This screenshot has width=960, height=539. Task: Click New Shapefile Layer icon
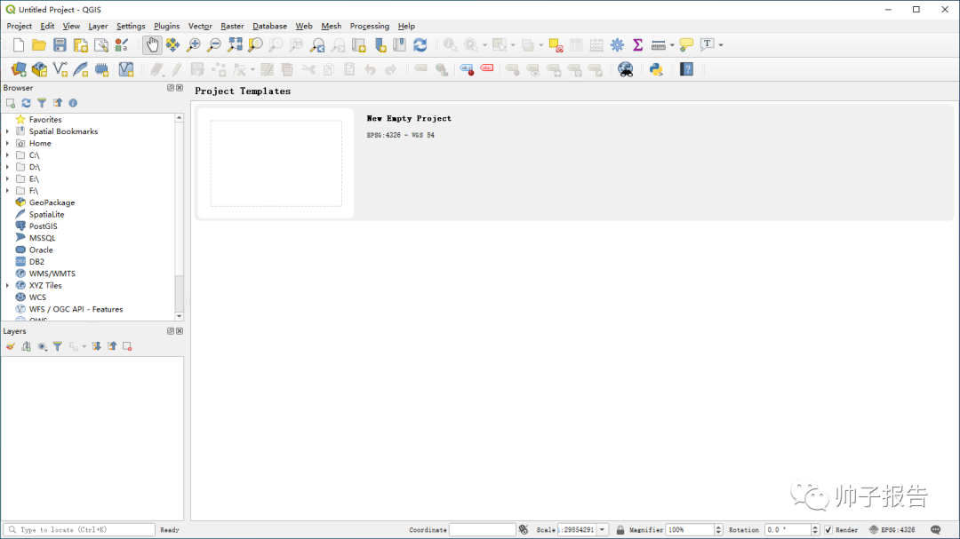(60, 69)
